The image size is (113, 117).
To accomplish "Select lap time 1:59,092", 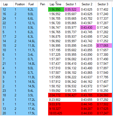I will tap(55, 91).
